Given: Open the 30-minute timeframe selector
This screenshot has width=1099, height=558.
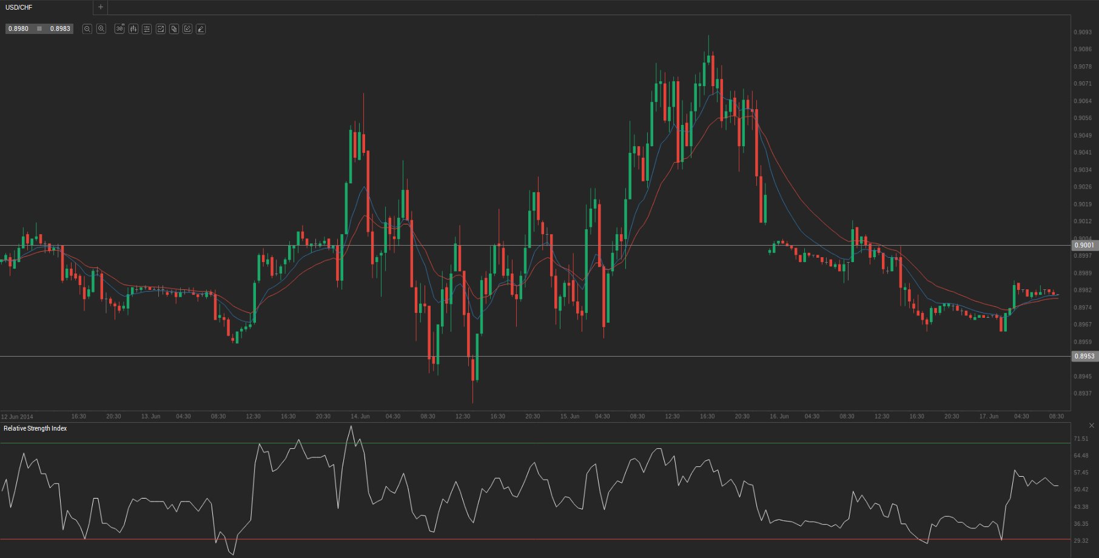Looking at the screenshot, I should coord(119,29).
